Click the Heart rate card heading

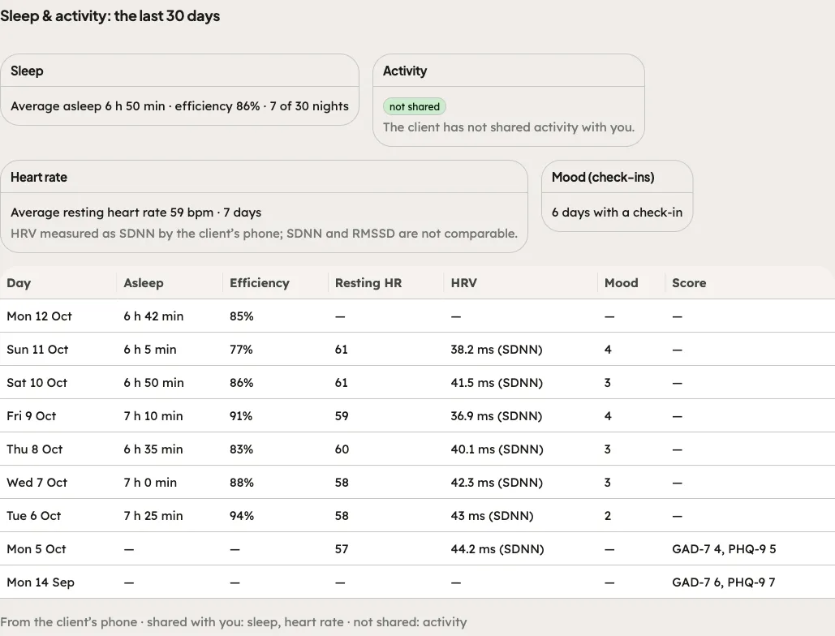click(x=38, y=177)
